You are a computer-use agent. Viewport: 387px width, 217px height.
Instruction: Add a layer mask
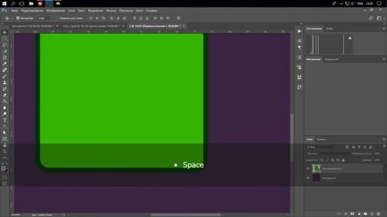tap(352, 214)
